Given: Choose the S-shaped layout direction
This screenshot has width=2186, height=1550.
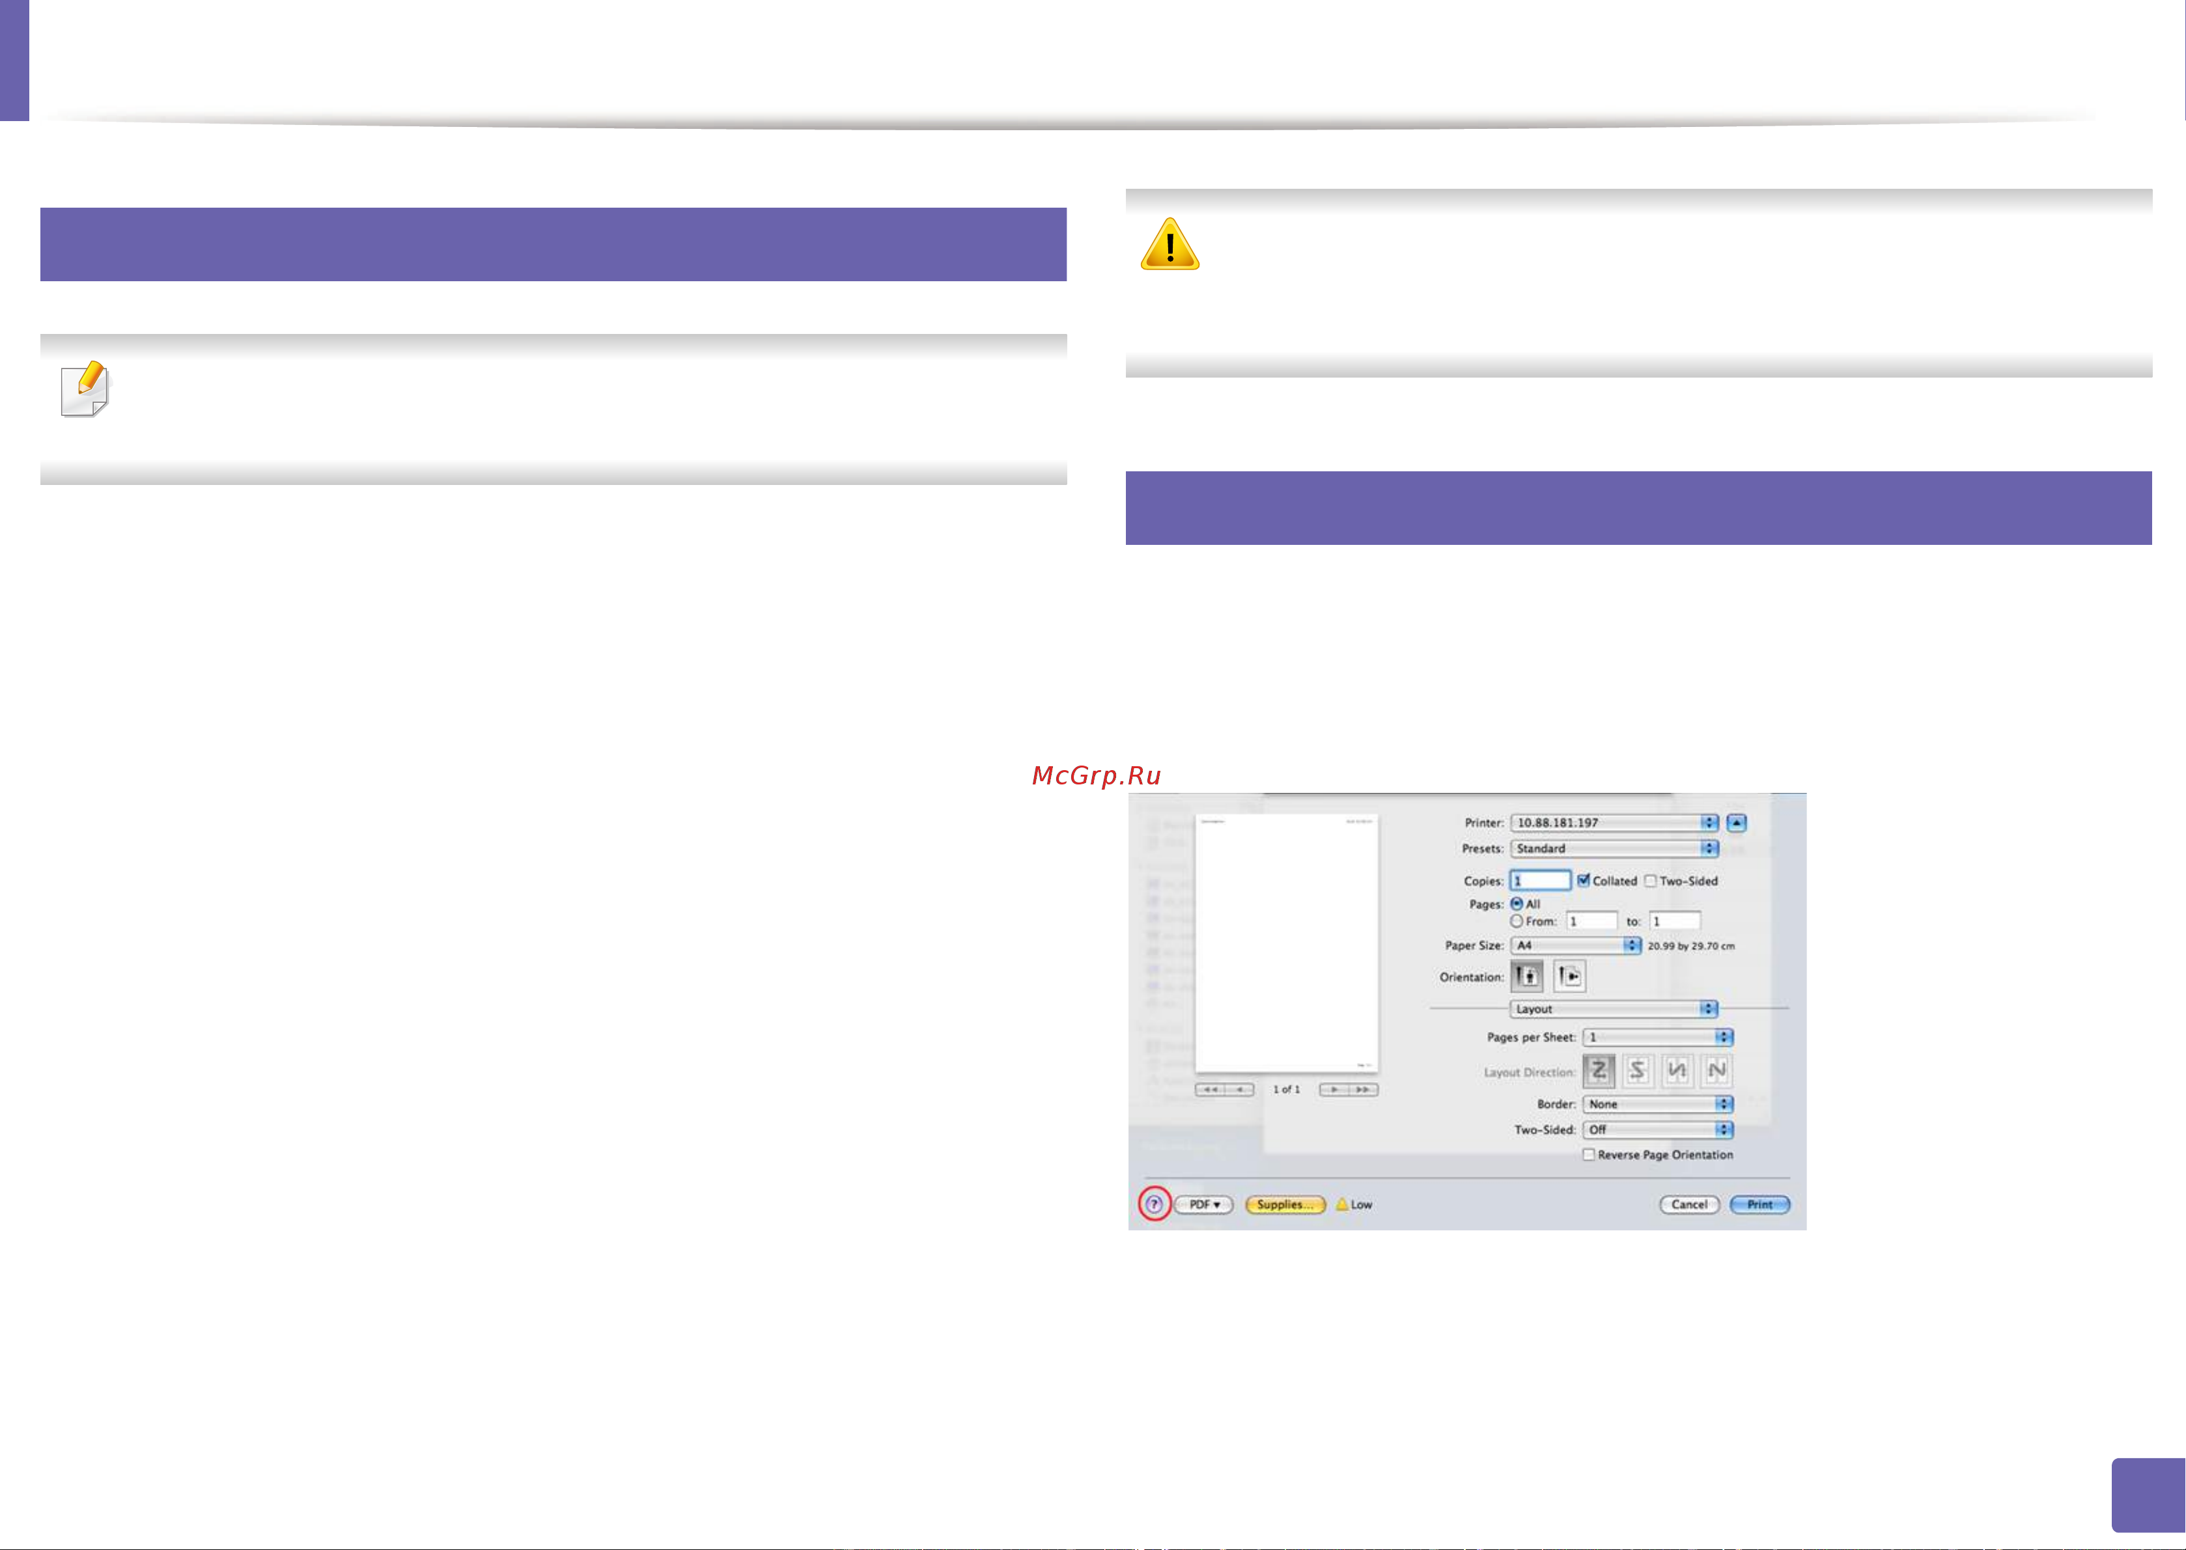Looking at the screenshot, I should 1637,1071.
